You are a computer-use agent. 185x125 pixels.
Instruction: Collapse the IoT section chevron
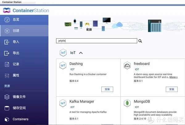coord(81,53)
